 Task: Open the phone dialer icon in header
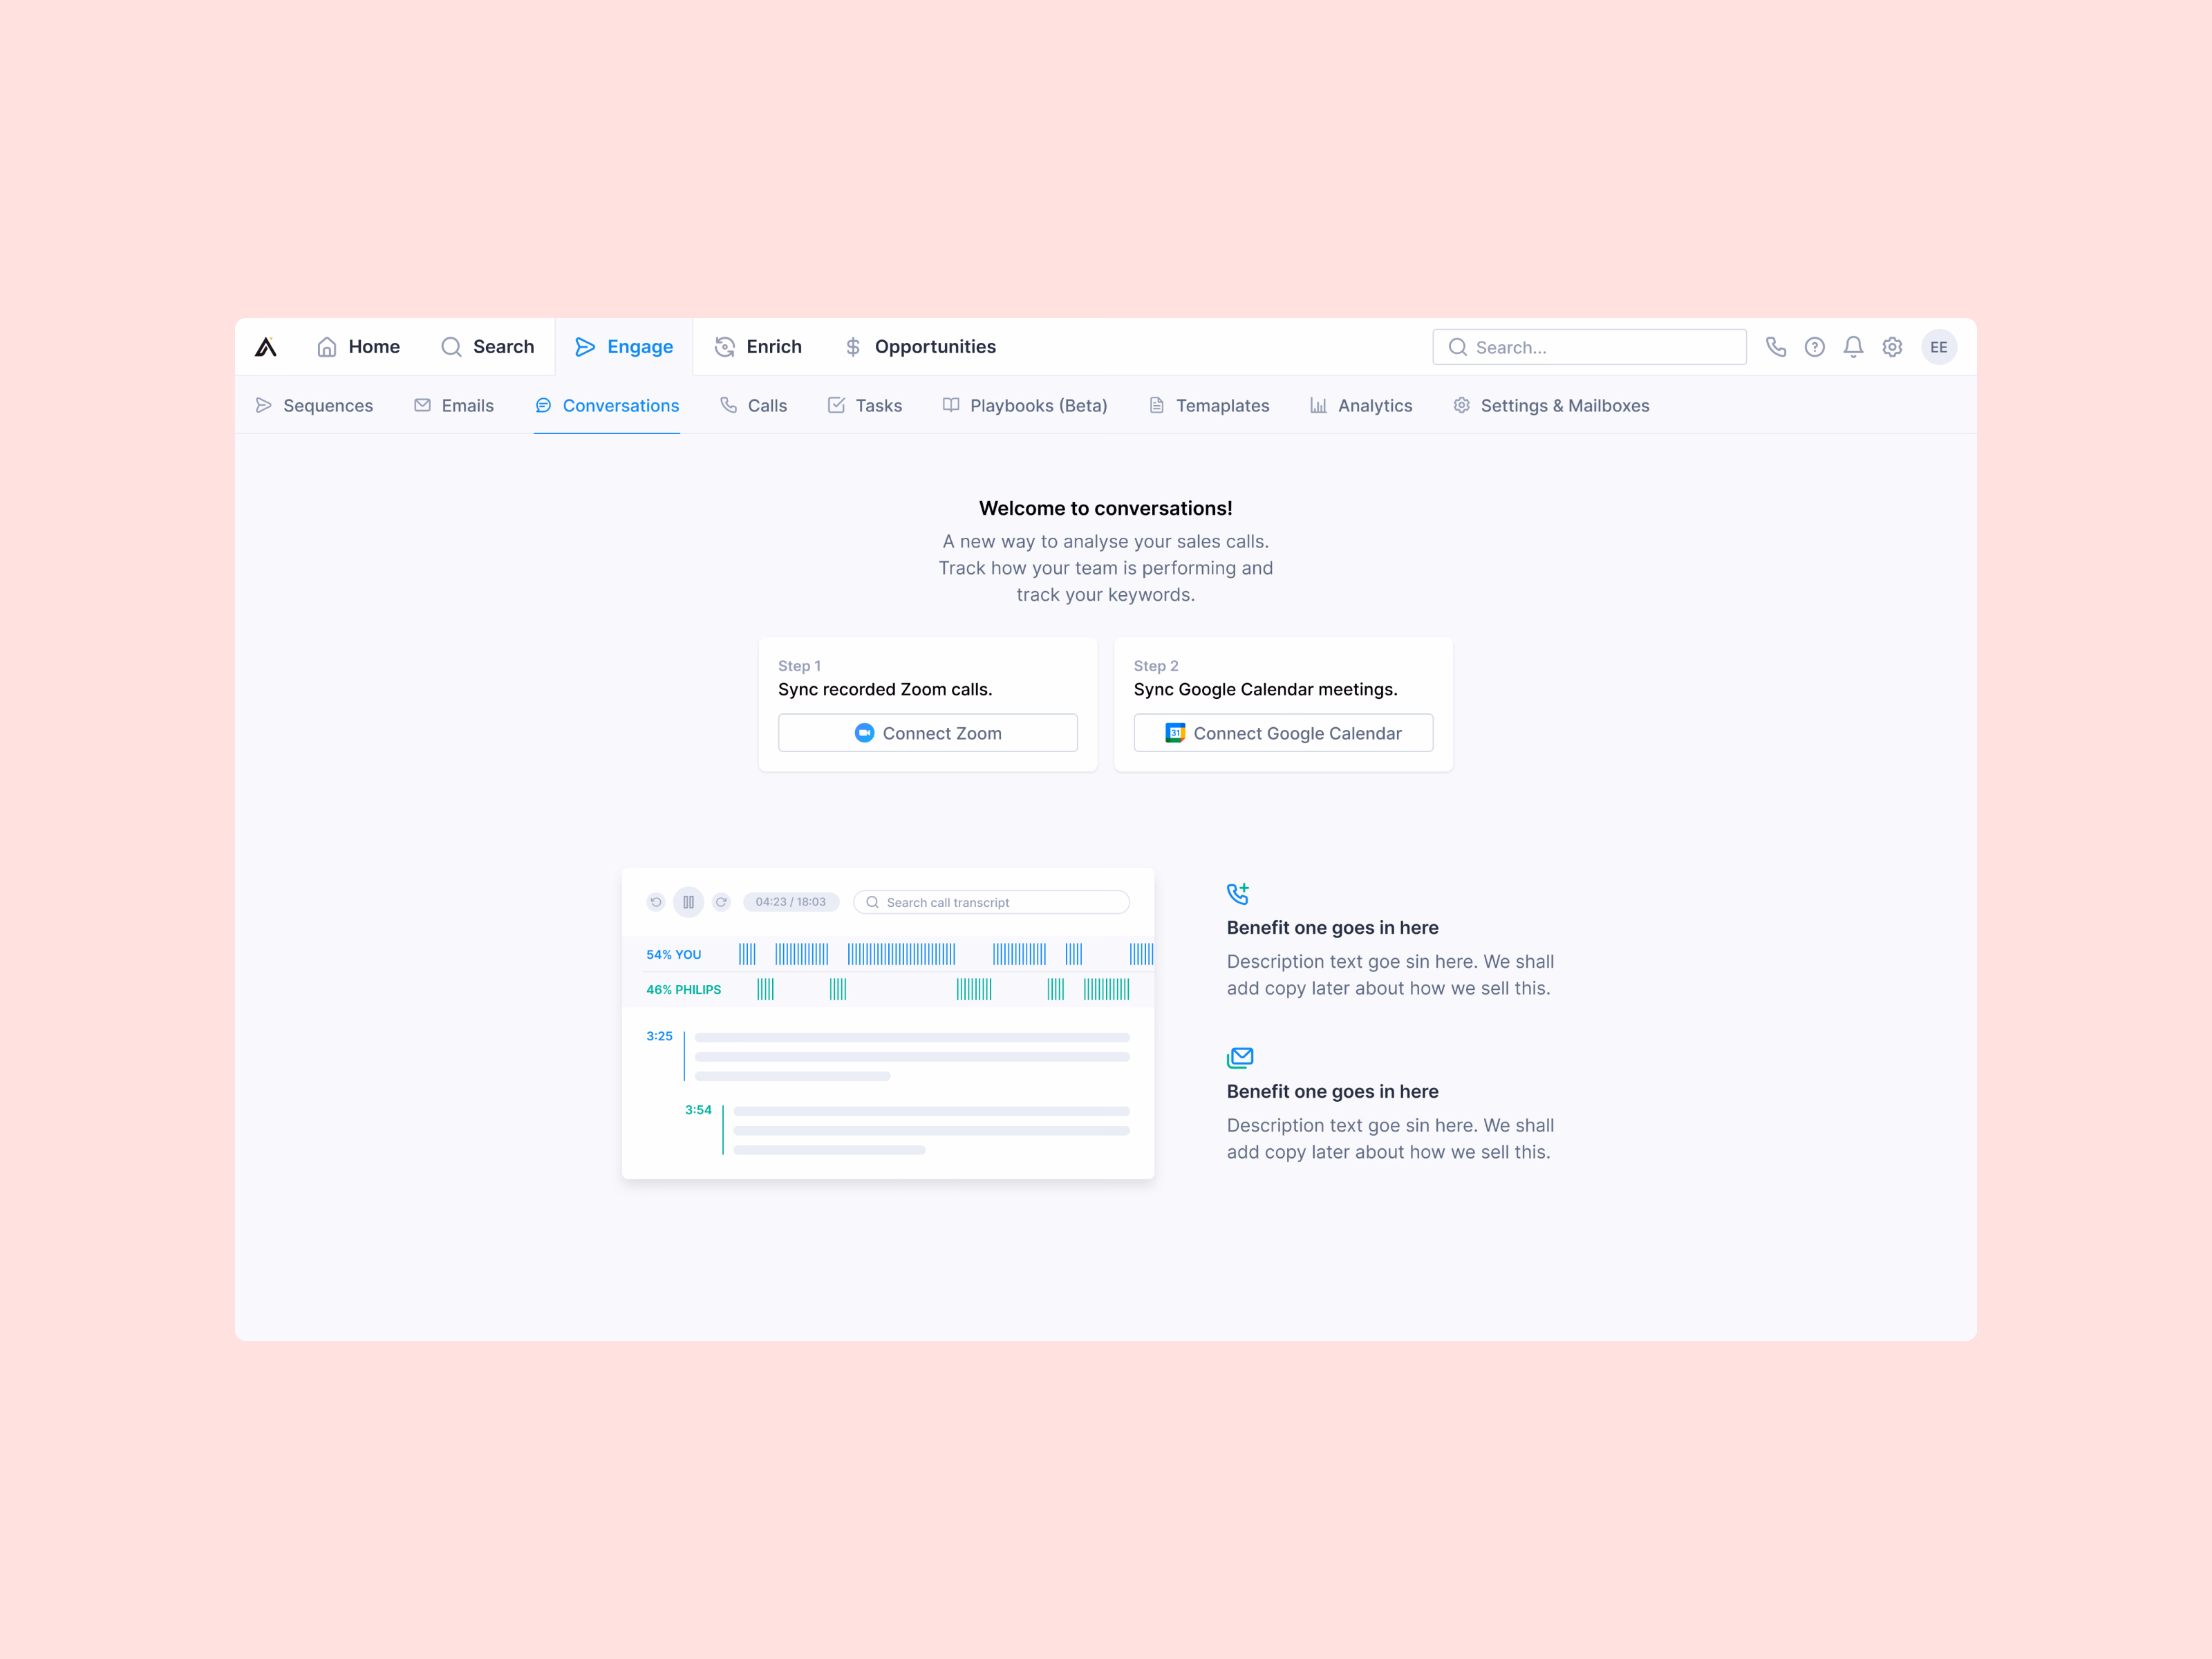pos(1775,347)
